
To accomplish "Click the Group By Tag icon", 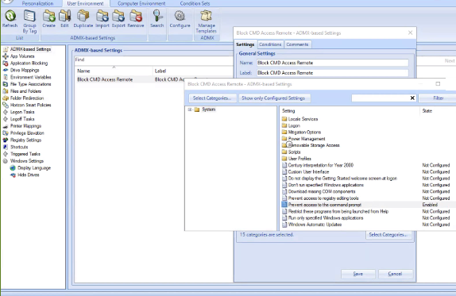I will pyautogui.click(x=29, y=21).
